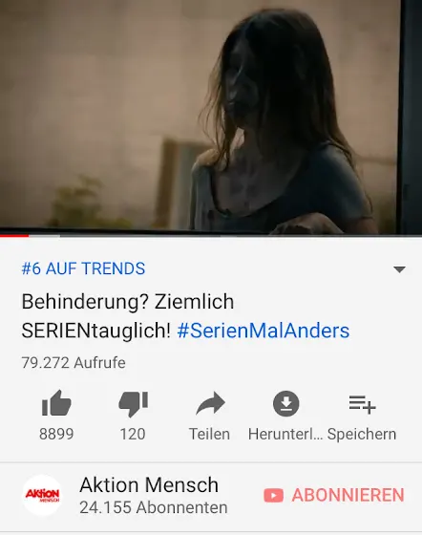Click the 8899 likes count

pyautogui.click(x=56, y=434)
